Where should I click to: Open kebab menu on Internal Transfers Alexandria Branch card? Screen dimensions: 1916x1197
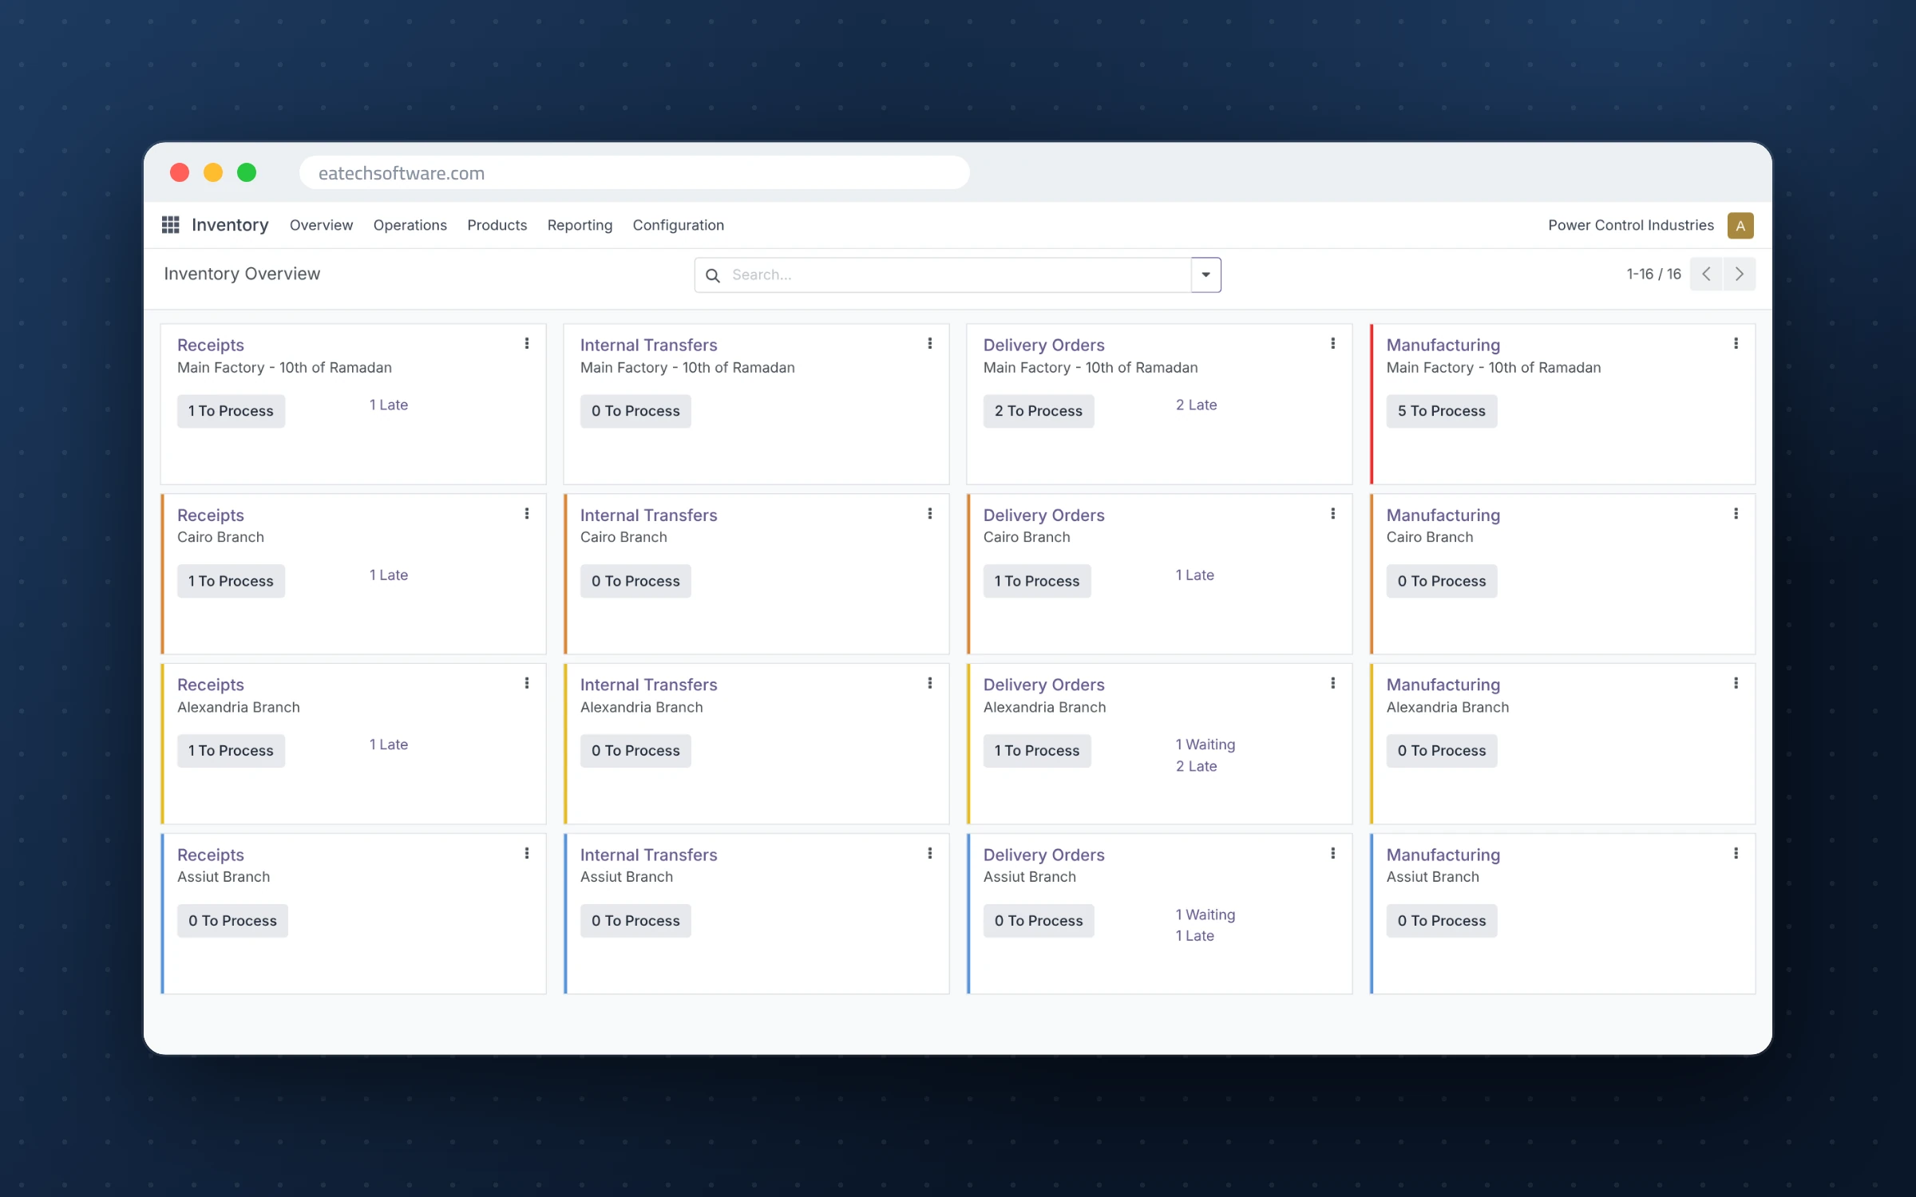pyautogui.click(x=930, y=683)
